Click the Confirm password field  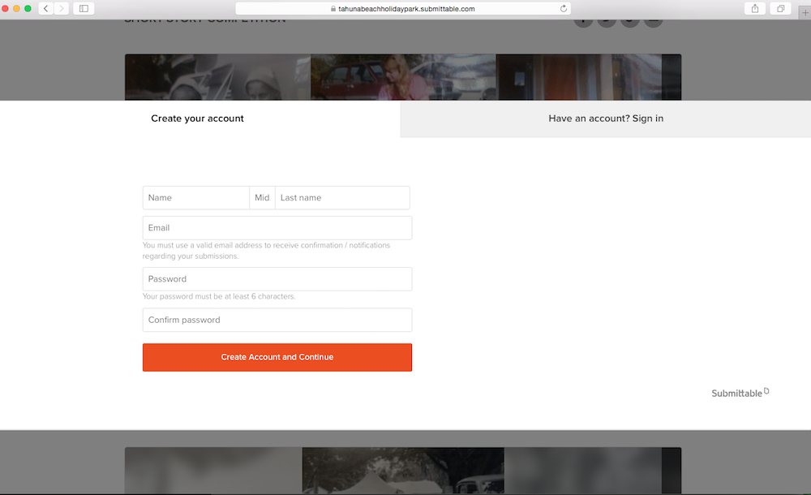pos(277,320)
